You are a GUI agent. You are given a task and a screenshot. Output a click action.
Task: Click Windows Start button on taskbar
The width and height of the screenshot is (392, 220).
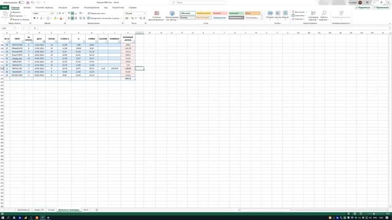pyautogui.click(x=2, y=218)
